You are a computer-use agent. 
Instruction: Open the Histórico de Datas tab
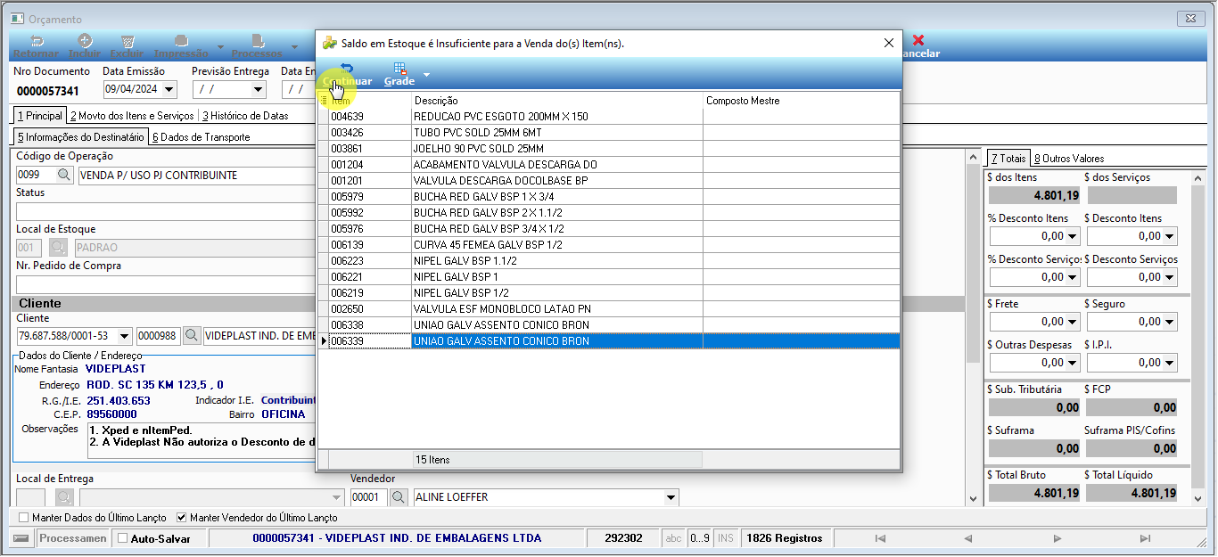[x=245, y=116]
